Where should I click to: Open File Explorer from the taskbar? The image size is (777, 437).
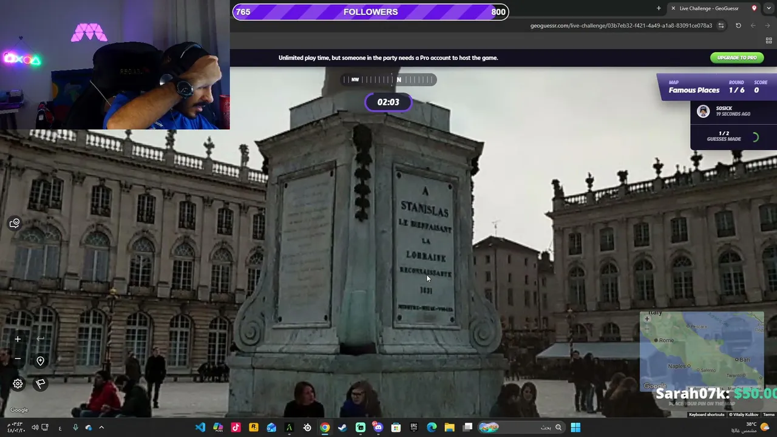point(449,427)
